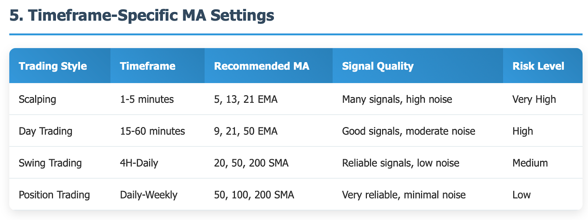Click the 1-5 minutes timeframe cell
588x220 pixels.
(x=147, y=99)
